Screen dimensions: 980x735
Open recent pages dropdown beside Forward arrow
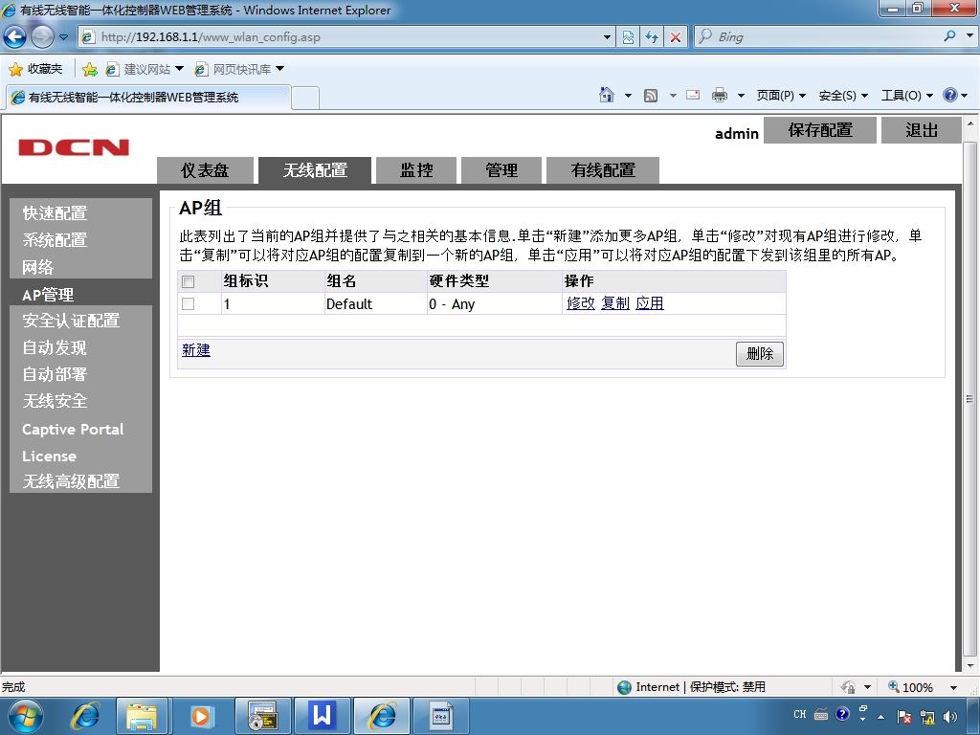pyautogui.click(x=63, y=37)
